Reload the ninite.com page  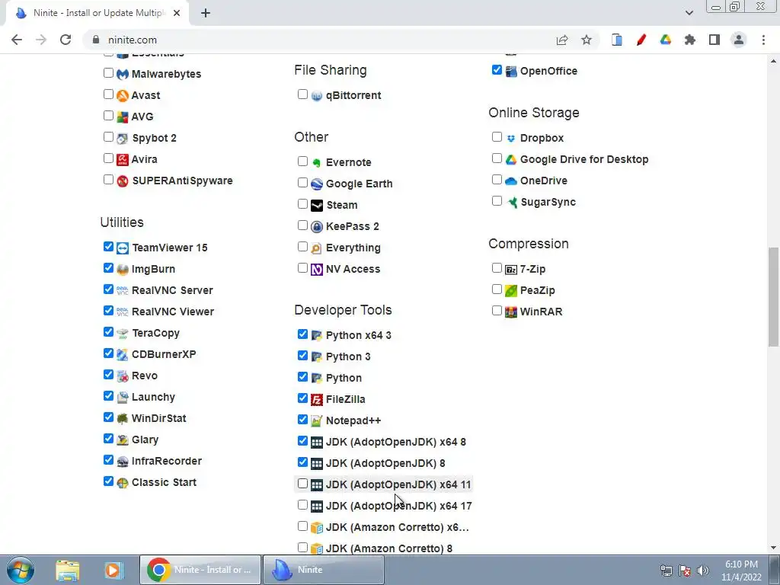point(66,40)
